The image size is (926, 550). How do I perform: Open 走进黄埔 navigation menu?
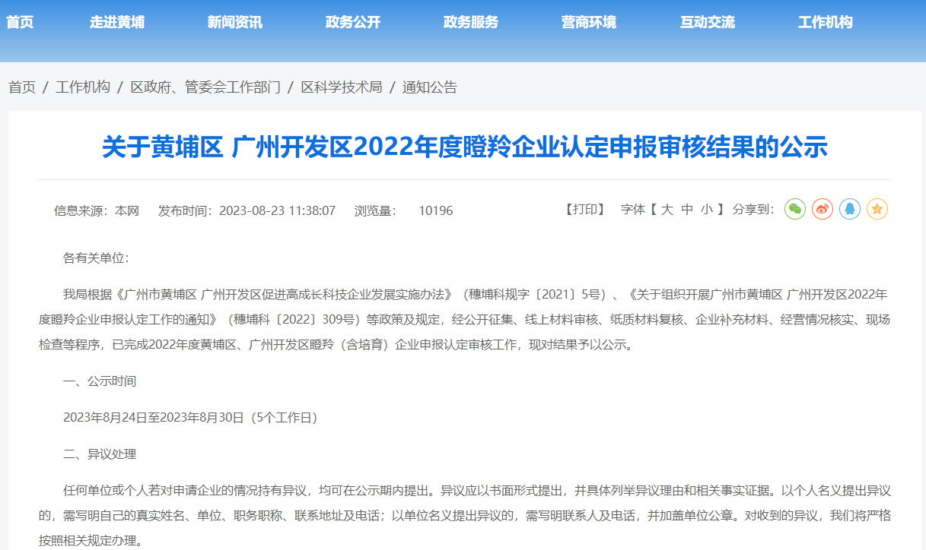[x=117, y=23]
